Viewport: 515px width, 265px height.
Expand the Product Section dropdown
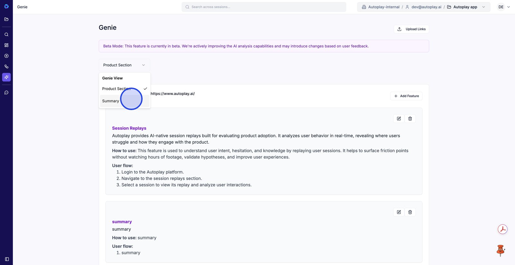point(124,65)
